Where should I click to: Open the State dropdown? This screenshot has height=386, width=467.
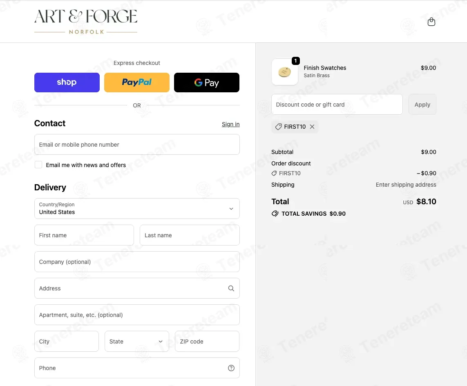click(x=137, y=341)
